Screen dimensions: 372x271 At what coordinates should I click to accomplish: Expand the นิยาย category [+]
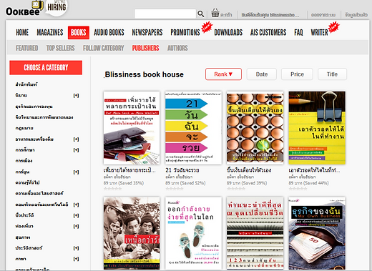pos(76,96)
